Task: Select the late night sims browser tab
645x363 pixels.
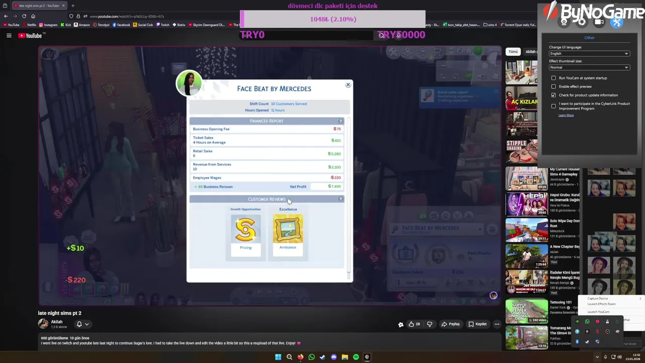Action: (39, 6)
